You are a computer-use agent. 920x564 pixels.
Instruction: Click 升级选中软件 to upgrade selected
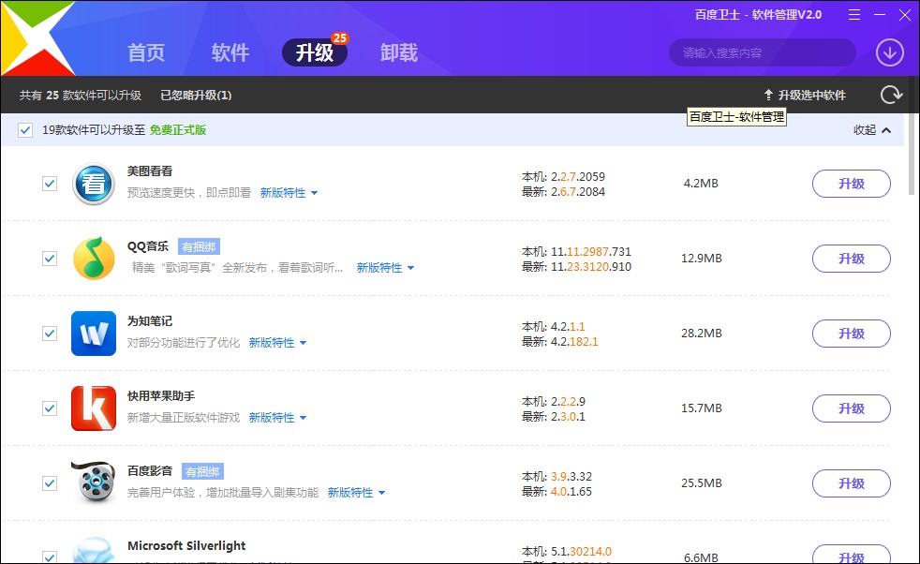click(805, 95)
